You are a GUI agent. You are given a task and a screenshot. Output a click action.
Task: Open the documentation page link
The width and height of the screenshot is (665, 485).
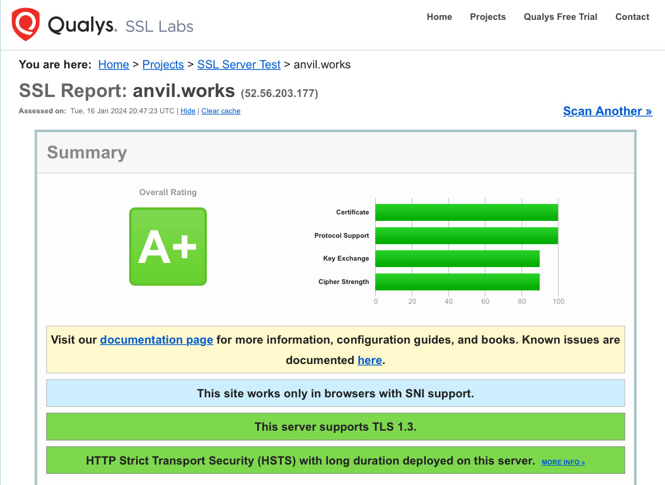[157, 340]
